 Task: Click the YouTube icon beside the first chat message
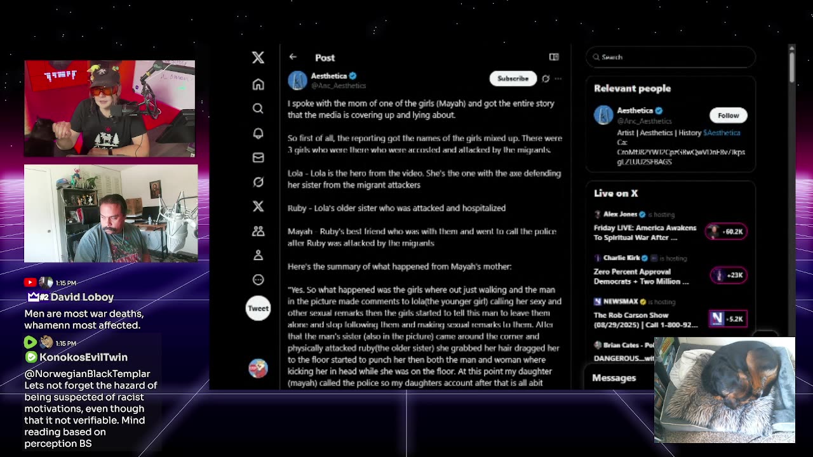click(x=30, y=282)
